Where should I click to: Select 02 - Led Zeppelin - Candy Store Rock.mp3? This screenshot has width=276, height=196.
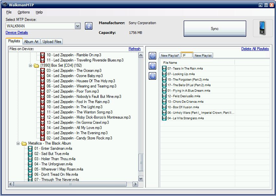tap(79, 138)
